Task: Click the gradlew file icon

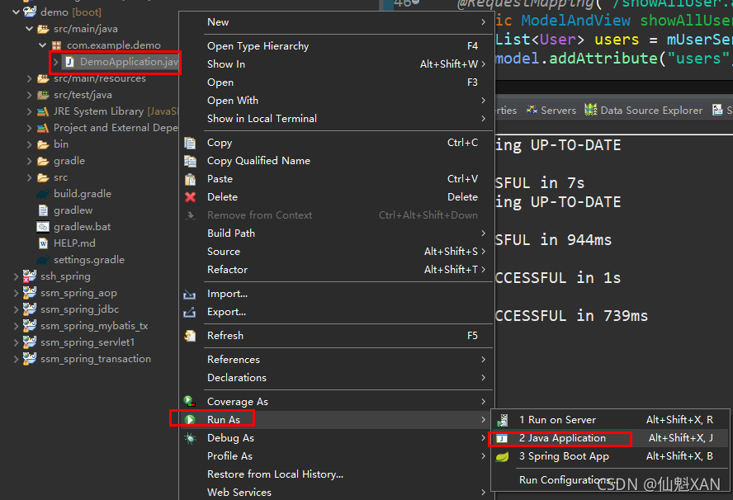Action: 43,210
